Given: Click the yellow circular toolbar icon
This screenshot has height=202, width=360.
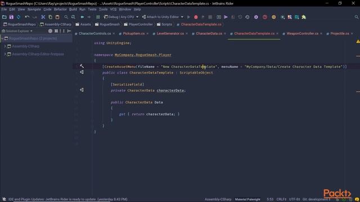Looking at the screenshot, I should (274, 17).
